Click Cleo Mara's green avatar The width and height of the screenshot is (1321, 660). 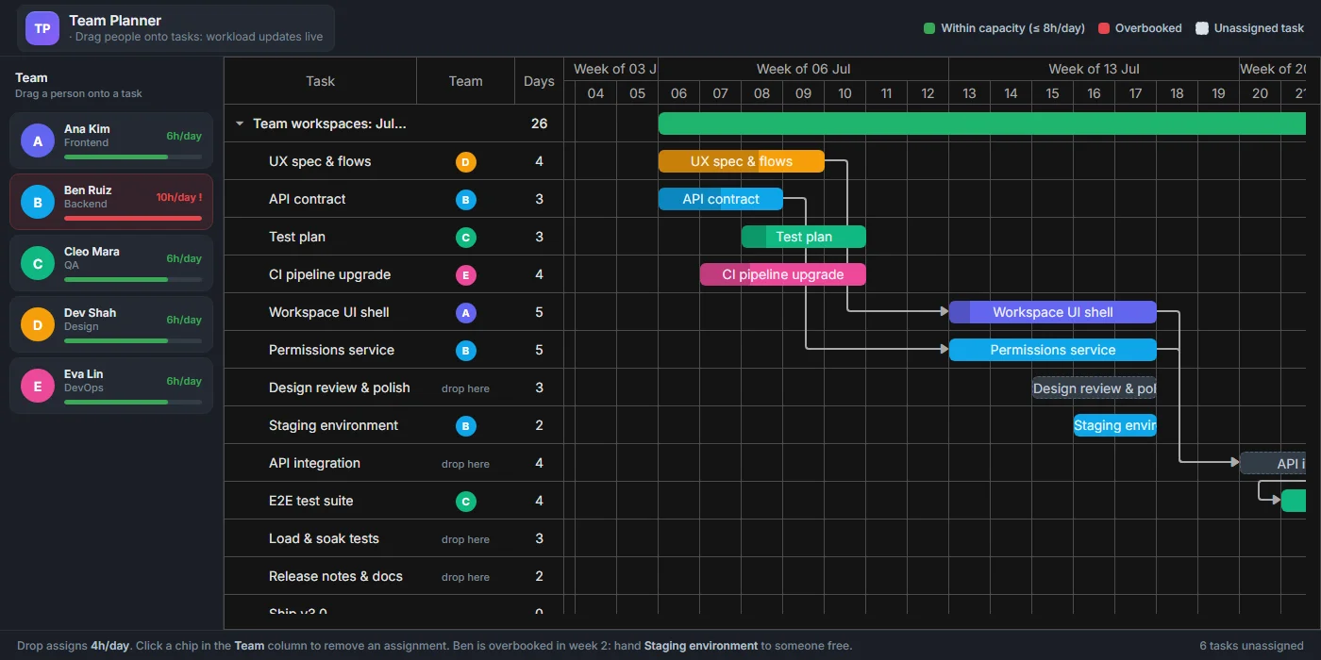(38, 263)
